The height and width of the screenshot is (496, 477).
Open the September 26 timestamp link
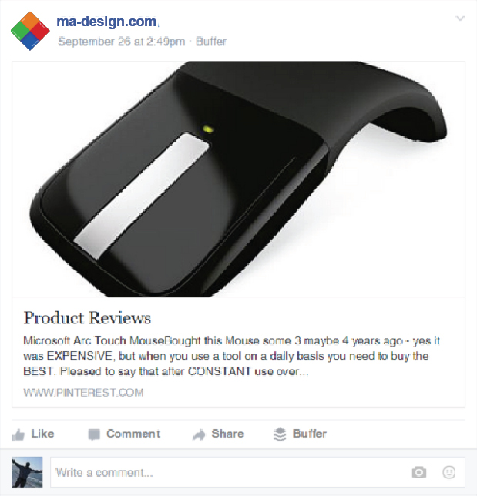pos(121,42)
